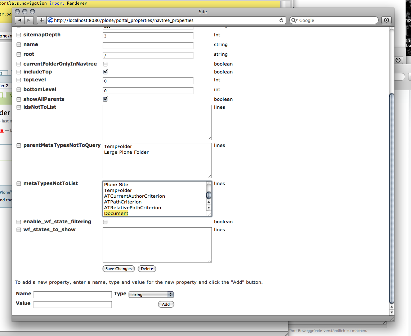Viewport: 411px width, 336px height.
Task: Select the parentMetaTypesNotToQuery property checkbox
Action: pyautogui.click(x=19, y=145)
